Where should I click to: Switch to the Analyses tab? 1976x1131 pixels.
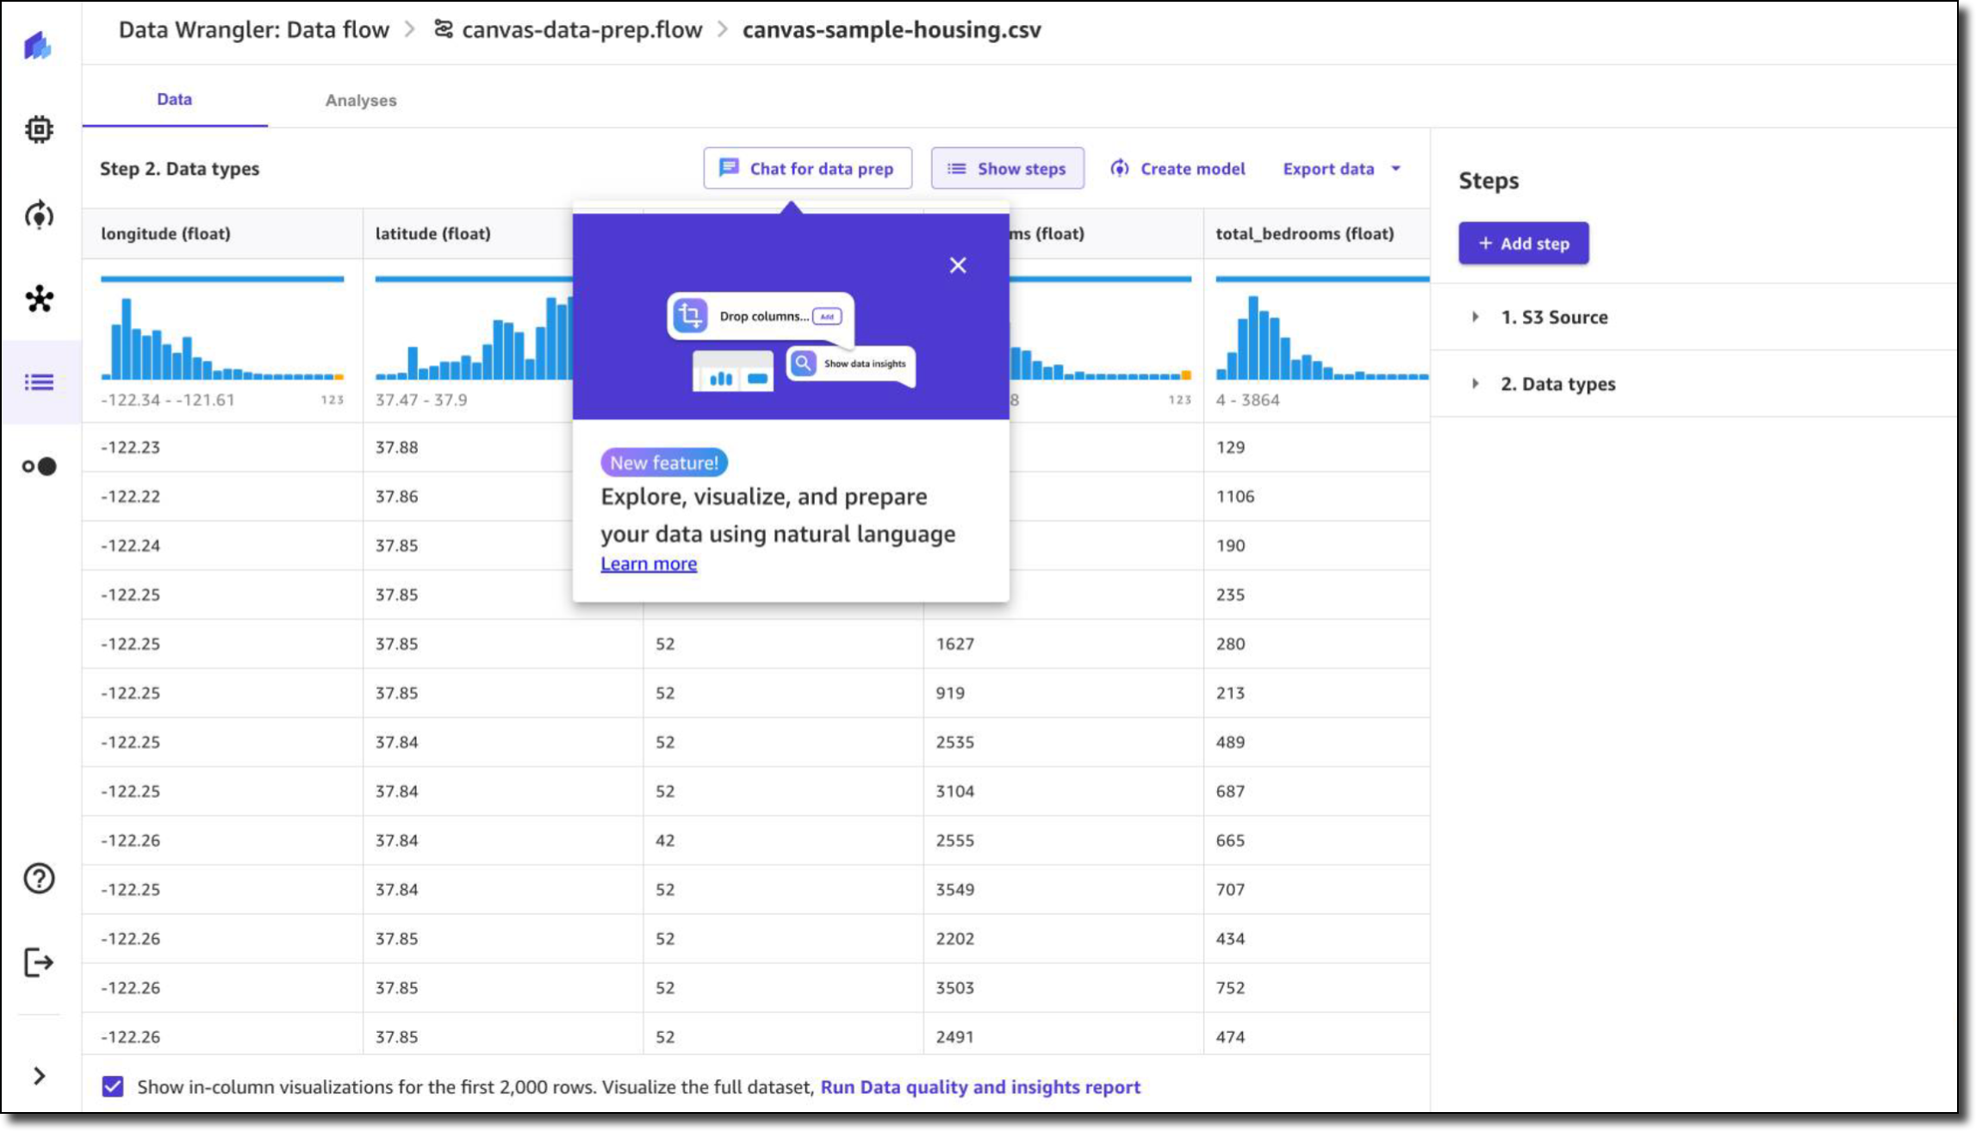pyautogui.click(x=361, y=100)
